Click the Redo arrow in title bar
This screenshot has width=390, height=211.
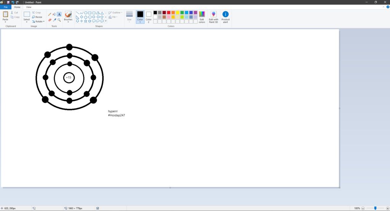[x=17, y=2]
